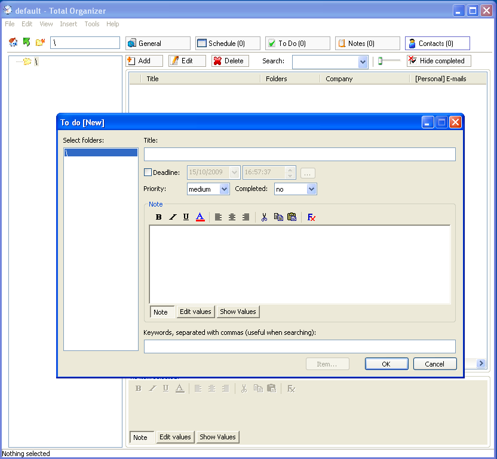This screenshot has height=459, width=497.
Task: Toggle Hide completed button
Action: (x=438, y=61)
